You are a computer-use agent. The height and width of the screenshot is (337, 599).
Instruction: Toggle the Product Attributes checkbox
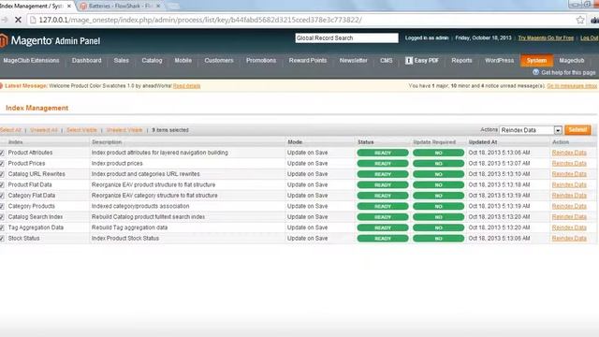2,153
